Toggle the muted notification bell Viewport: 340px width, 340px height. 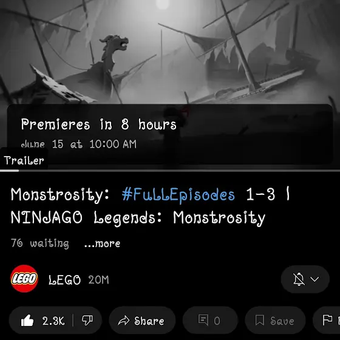point(299,279)
